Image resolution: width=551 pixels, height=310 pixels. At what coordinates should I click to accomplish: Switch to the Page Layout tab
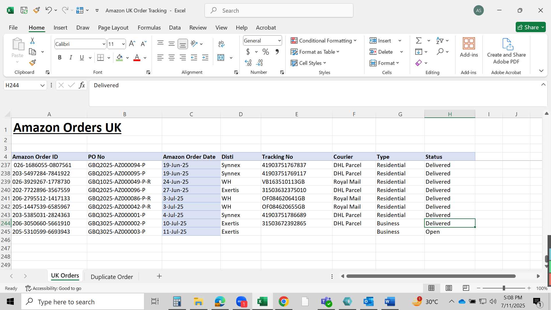point(113,28)
